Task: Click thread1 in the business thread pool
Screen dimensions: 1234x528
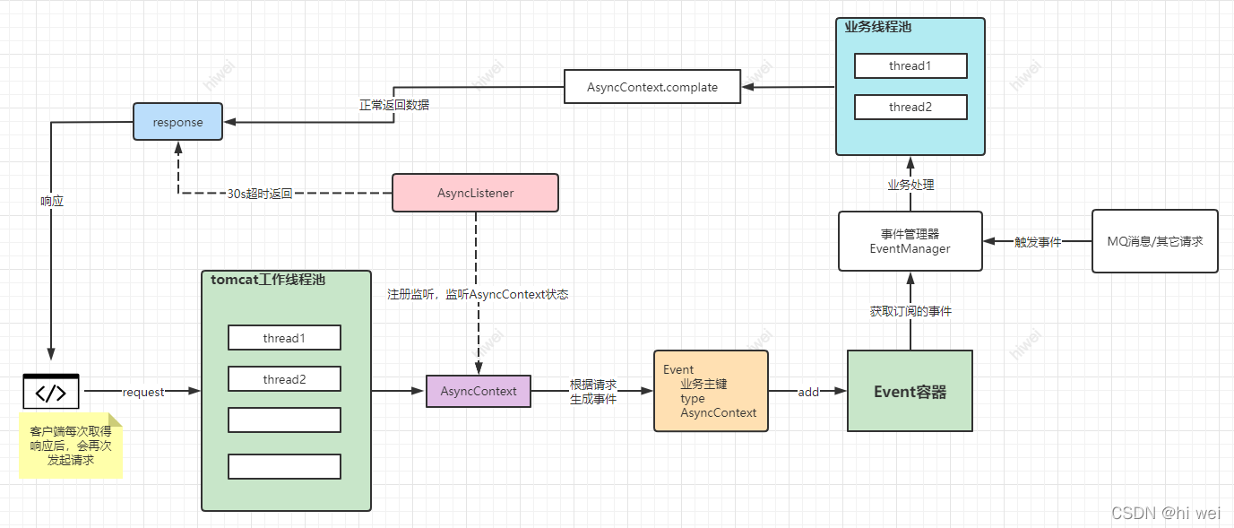Action: tap(910, 65)
